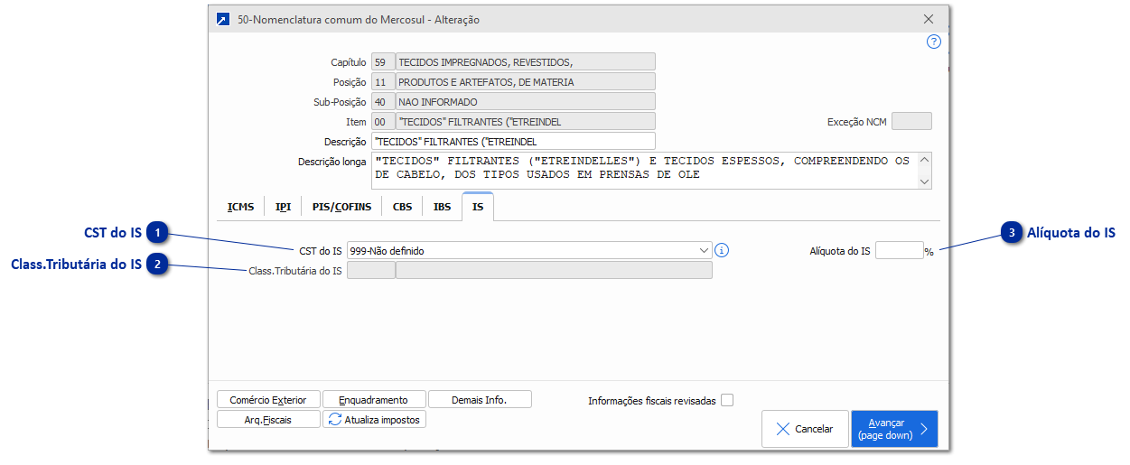Toggle Informações fiscais revisadas checkbox
Viewport: 1130px width, 465px height.
click(x=727, y=400)
